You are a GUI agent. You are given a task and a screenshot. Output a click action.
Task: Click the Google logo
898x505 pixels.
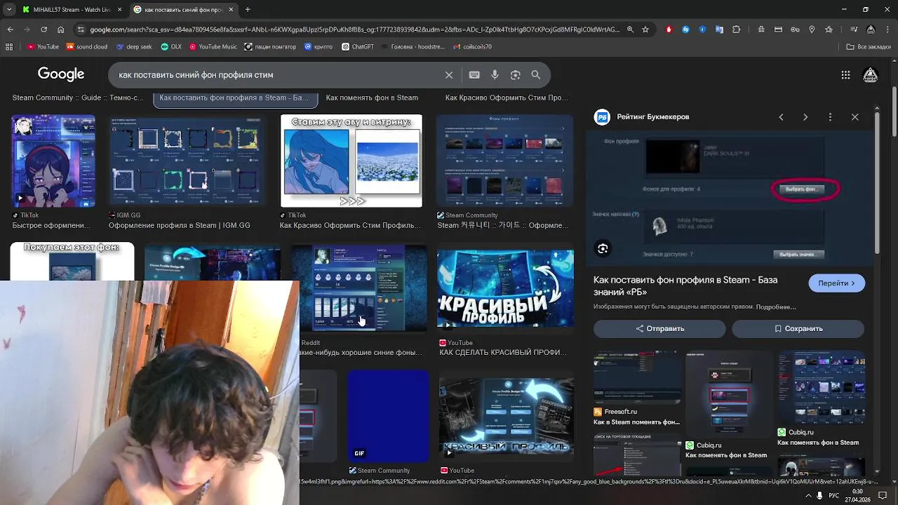(61, 74)
